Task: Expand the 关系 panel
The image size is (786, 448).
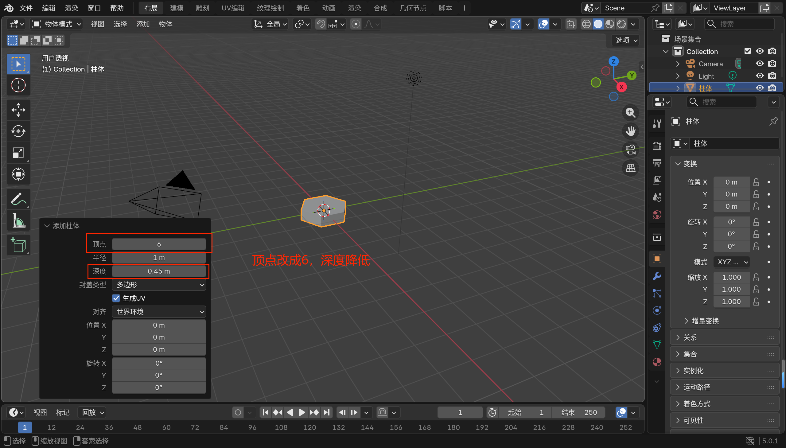Action: (x=690, y=337)
